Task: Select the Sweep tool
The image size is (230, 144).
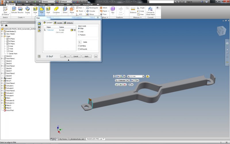Action: (x=27, y=10)
